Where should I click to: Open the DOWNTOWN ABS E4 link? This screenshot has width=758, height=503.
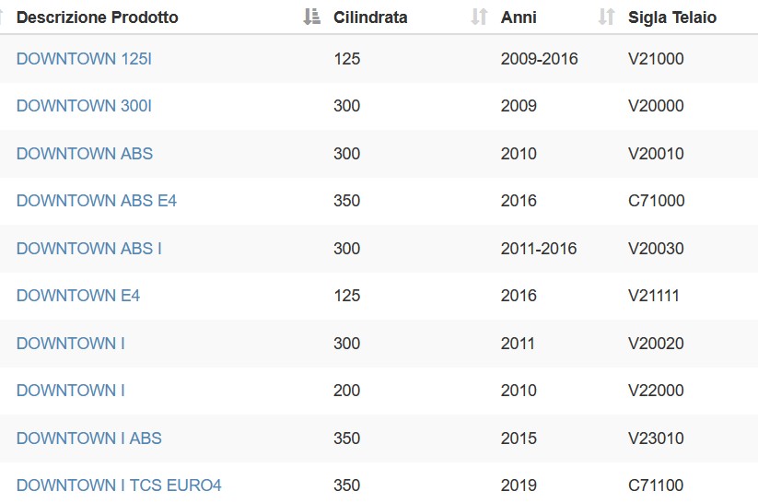pyautogui.click(x=97, y=200)
